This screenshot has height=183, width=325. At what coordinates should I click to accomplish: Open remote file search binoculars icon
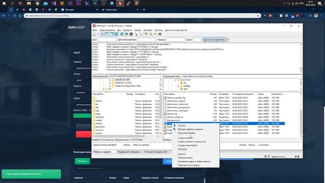[x=160, y=34]
